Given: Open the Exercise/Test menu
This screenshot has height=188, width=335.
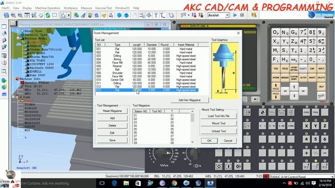Looking at the screenshot, I should [104, 8].
